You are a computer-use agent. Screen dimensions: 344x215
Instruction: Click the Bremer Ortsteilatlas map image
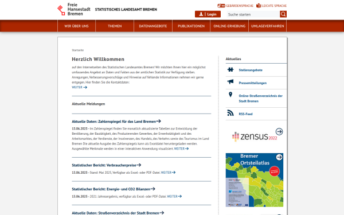[x=255, y=180]
